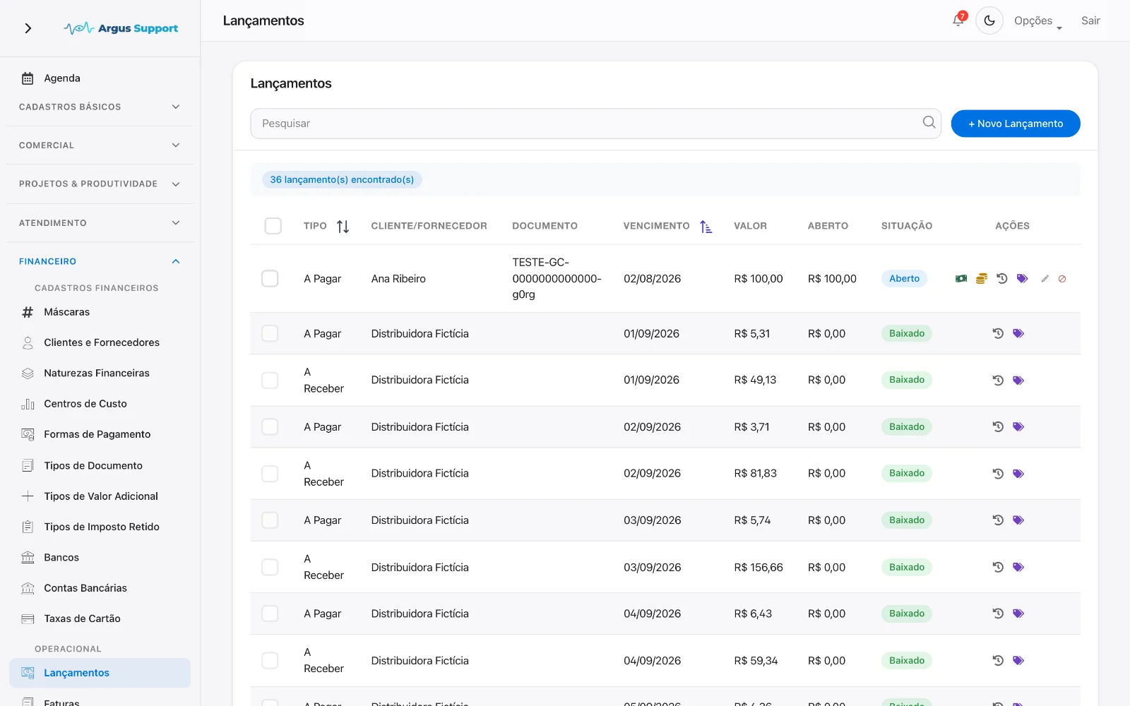Click the Novo Lançamento button

pyautogui.click(x=1016, y=124)
